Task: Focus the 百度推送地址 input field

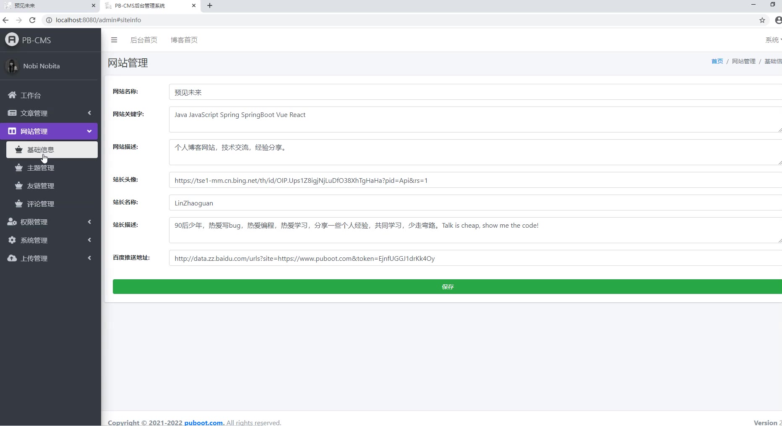Action: coord(475,258)
